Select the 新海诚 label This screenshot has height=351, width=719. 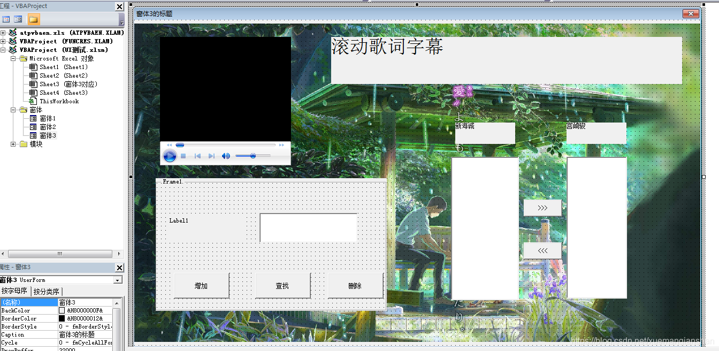tap(485, 133)
